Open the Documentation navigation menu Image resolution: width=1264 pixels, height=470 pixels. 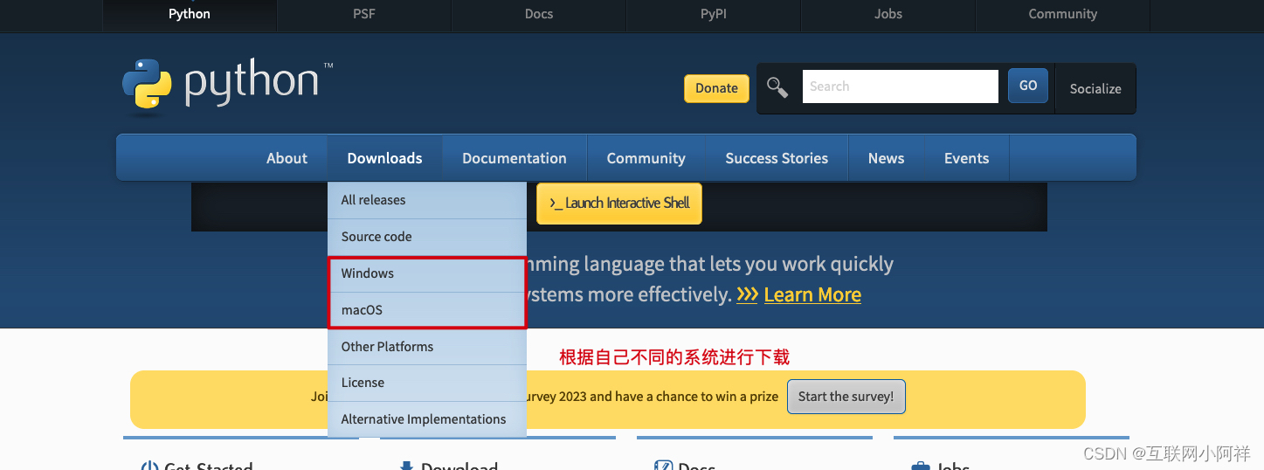[x=515, y=158]
